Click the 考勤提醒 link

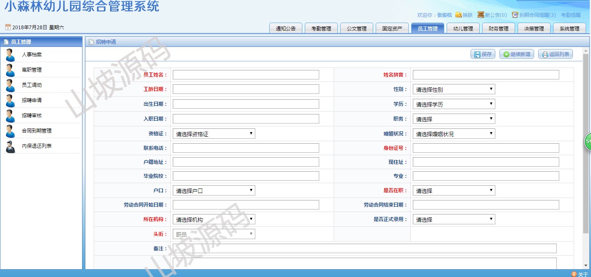click(570, 15)
